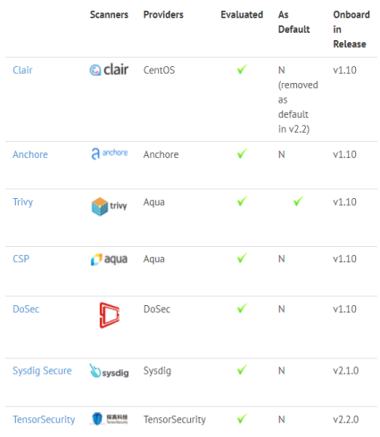Follow the CSP link
This screenshot has width=380, height=437.
click(x=21, y=259)
